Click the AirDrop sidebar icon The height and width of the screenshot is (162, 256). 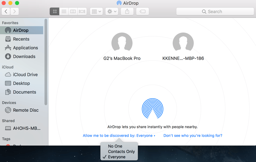click(x=8, y=30)
